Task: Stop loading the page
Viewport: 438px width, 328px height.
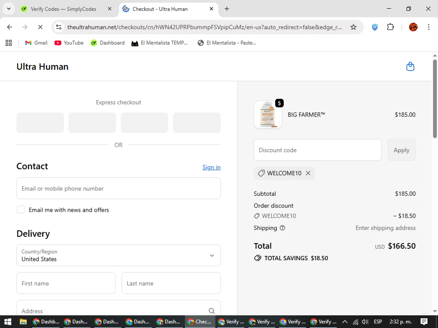Action: (x=40, y=27)
